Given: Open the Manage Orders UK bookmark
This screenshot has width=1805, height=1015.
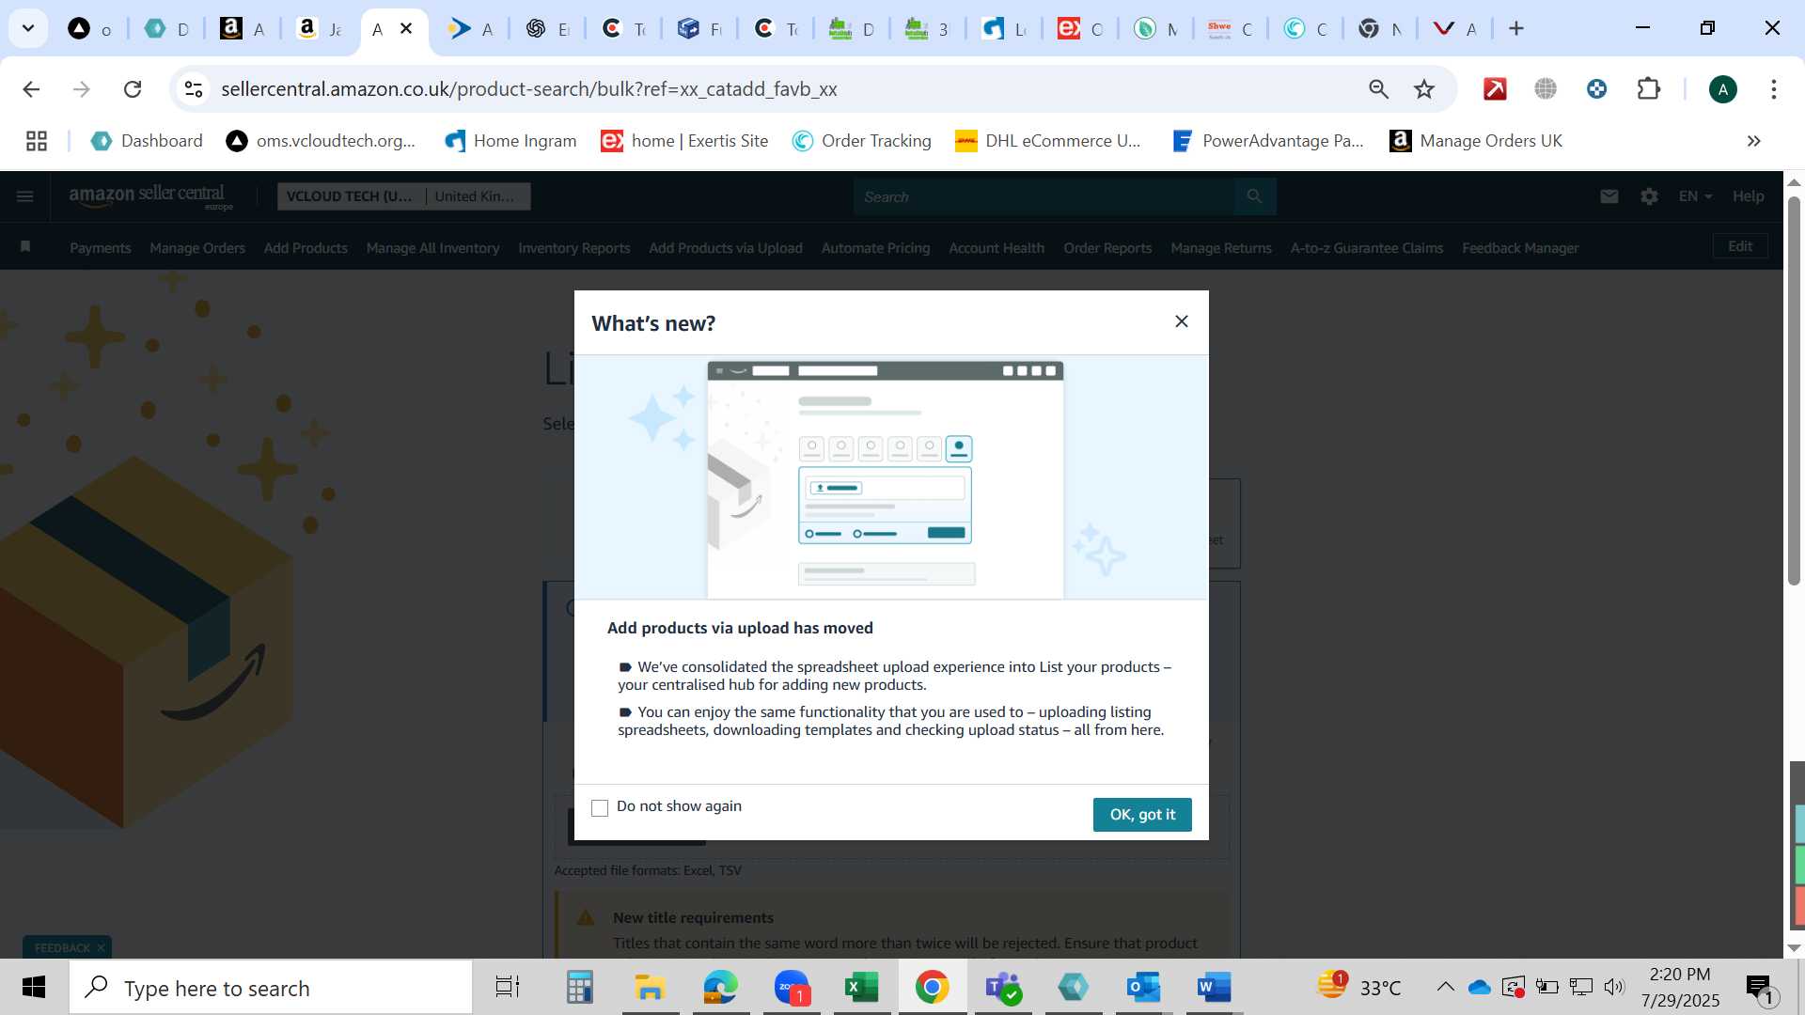Looking at the screenshot, I should coord(1476,141).
